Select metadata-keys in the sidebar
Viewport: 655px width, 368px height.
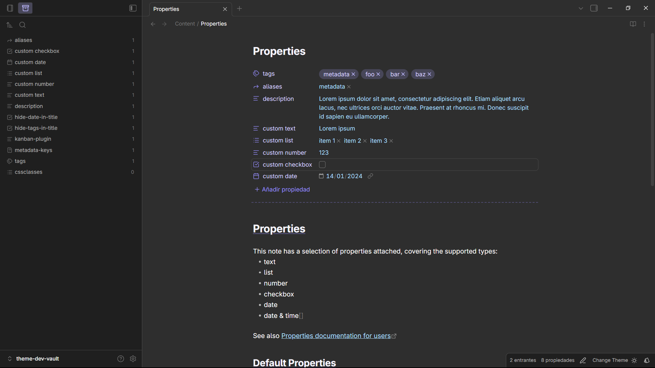click(x=71, y=150)
